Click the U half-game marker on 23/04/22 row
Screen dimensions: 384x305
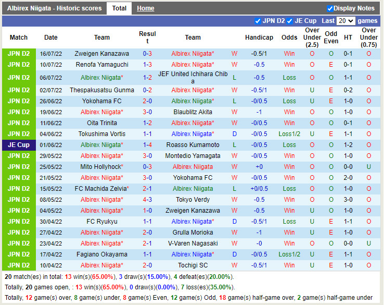pos(369,243)
